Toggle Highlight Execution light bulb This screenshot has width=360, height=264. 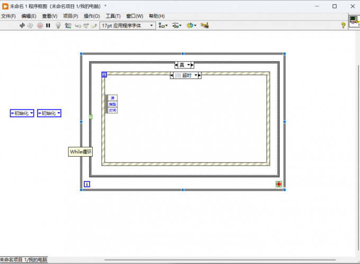pyautogui.click(x=58, y=25)
